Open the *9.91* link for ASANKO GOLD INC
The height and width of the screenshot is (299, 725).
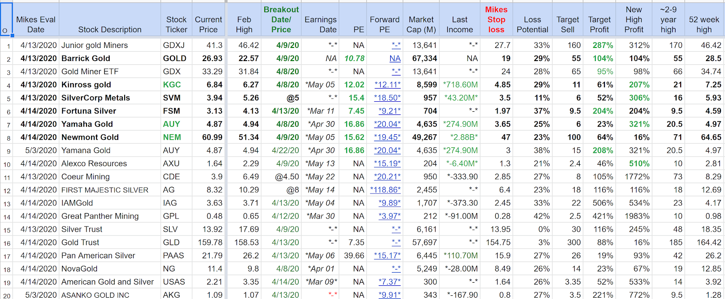click(x=390, y=295)
